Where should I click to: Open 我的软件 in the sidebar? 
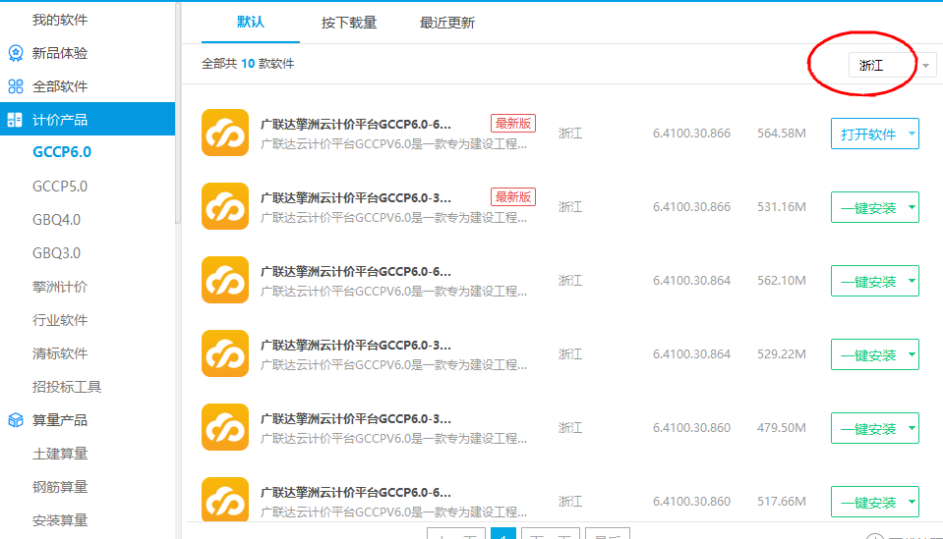pos(60,20)
